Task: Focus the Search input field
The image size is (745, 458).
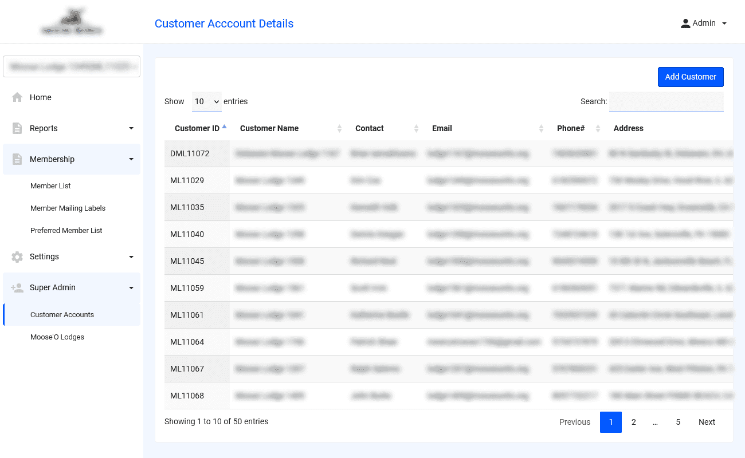Action: [x=666, y=101]
